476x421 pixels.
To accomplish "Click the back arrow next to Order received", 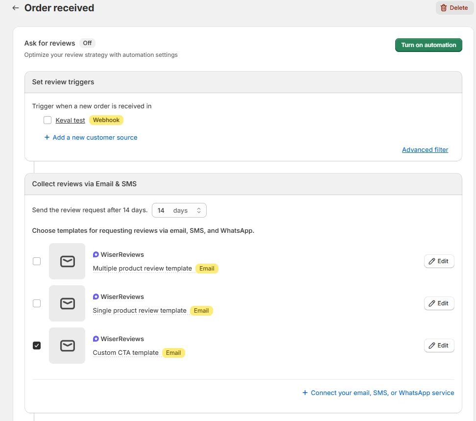I will pos(15,8).
